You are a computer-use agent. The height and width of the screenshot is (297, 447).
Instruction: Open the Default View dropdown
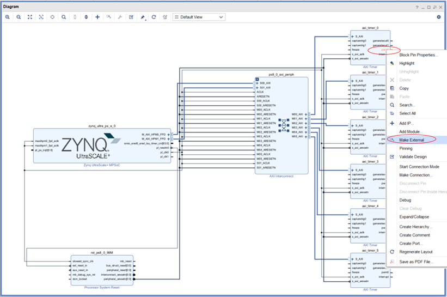(x=198, y=17)
